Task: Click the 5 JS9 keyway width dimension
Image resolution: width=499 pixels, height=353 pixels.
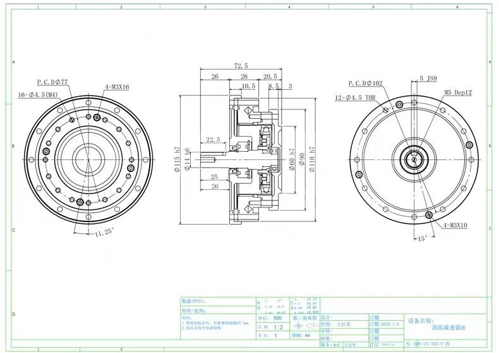Action: pyautogui.click(x=428, y=79)
